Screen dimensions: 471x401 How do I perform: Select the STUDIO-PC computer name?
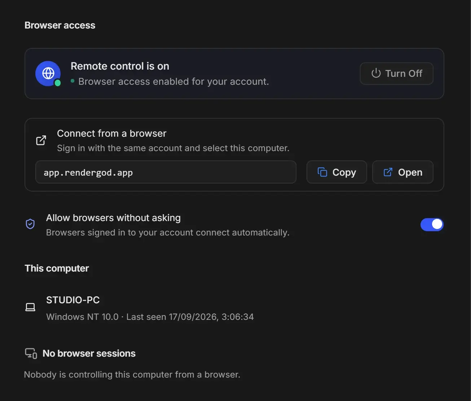click(73, 300)
